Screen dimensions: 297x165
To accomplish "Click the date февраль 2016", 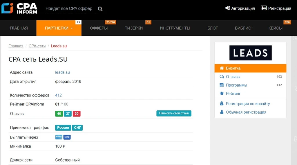I will click(68, 82).
